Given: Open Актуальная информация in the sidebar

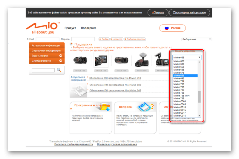Looking at the screenshot, I should 47,45.
